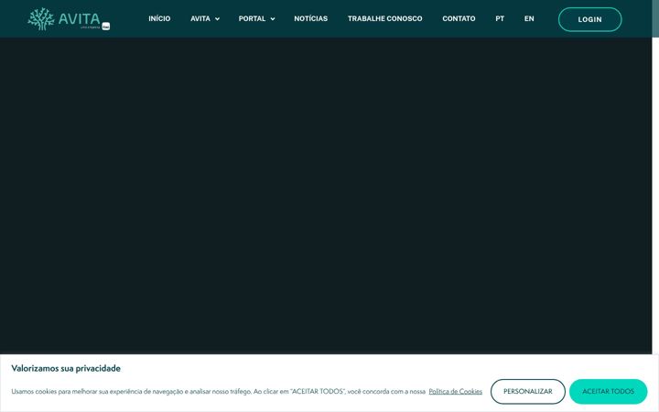Expand the PORTAL dropdown chevron
The height and width of the screenshot is (412, 659).
[x=273, y=19]
